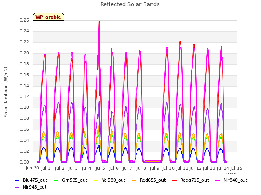Click the Nir840_out legend label
This screenshot has height=195, width=261.
235,180
